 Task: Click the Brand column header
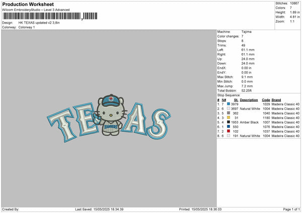point(276,100)
